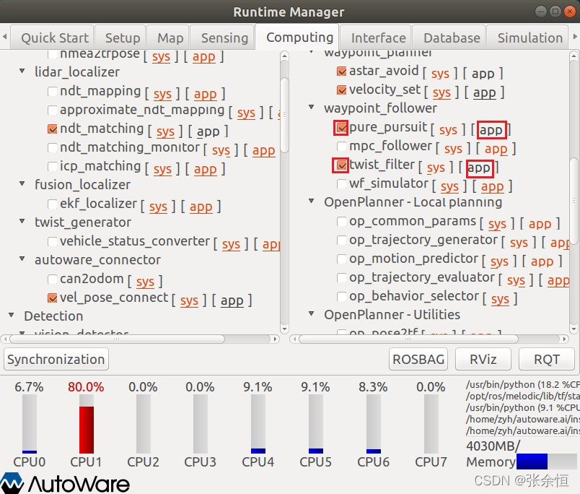Open twist_filter app settings link

coord(479,168)
